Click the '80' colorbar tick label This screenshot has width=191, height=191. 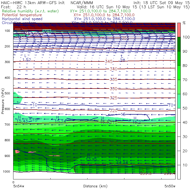point(185,66)
